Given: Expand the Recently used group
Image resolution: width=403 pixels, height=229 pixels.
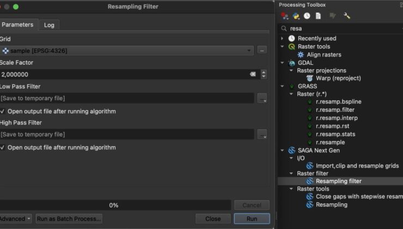Looking at the screenshot, I should [x=282, y=38].
